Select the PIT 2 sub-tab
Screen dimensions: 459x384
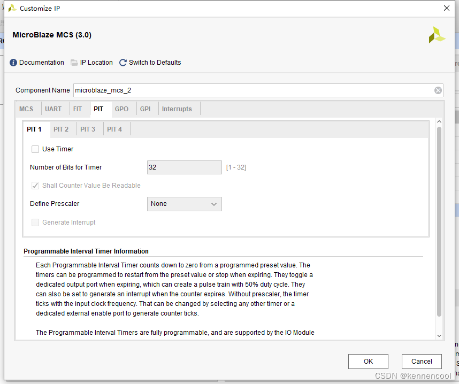point(61,129)
